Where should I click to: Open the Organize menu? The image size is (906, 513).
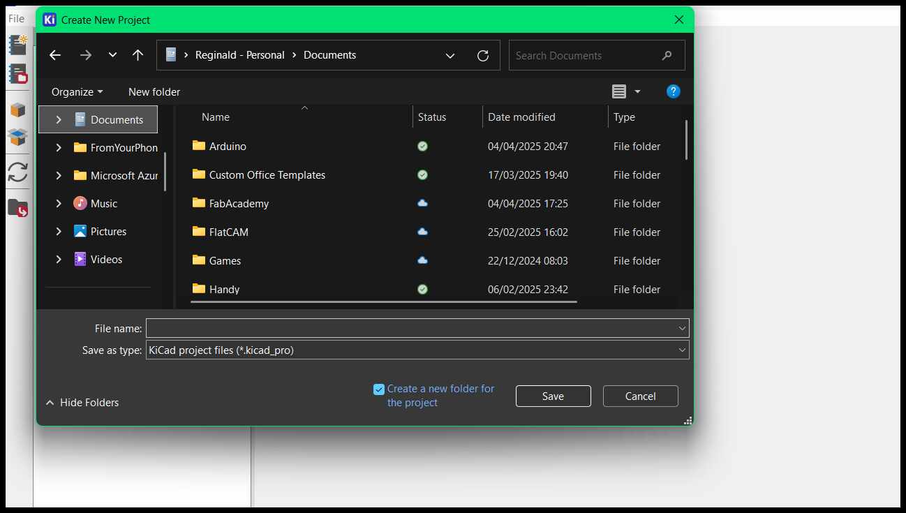coord(77,92)
